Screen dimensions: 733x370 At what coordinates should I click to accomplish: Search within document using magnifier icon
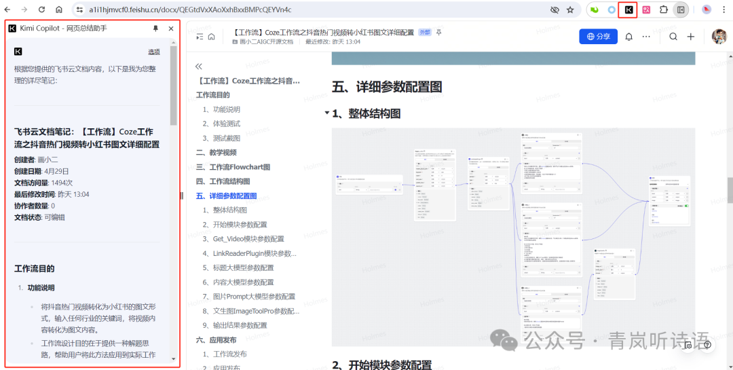tap(673, 37)
